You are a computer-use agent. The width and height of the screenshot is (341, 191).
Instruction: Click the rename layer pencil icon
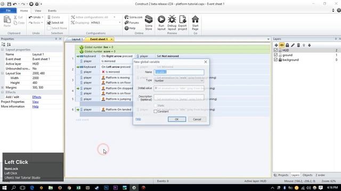coord(293,45)
